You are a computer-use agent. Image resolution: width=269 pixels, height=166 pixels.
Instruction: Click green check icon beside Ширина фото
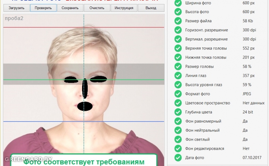(178, 3)
